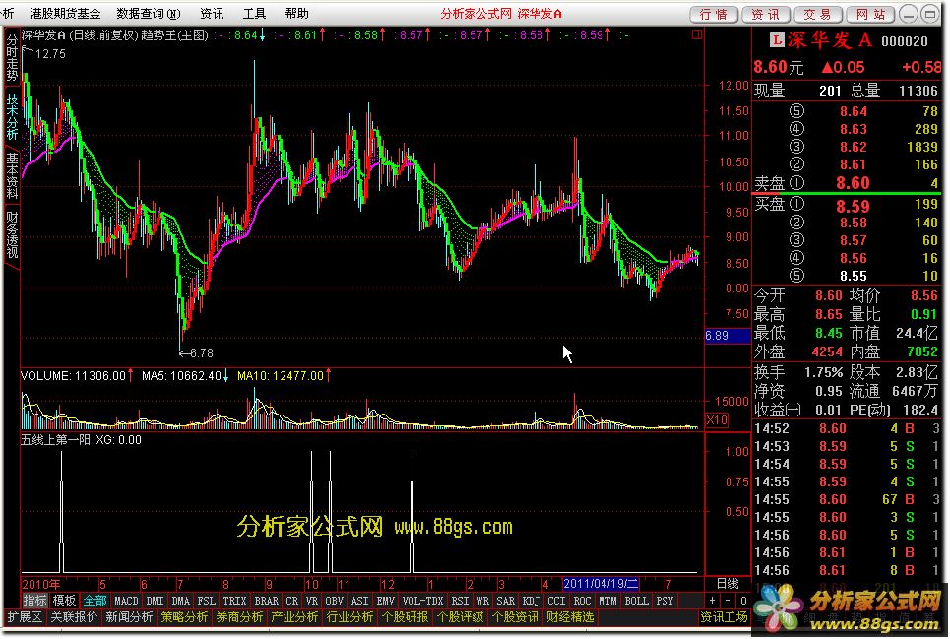
Task: Open the 策略分析 tab
Action: tap(184, 617)
